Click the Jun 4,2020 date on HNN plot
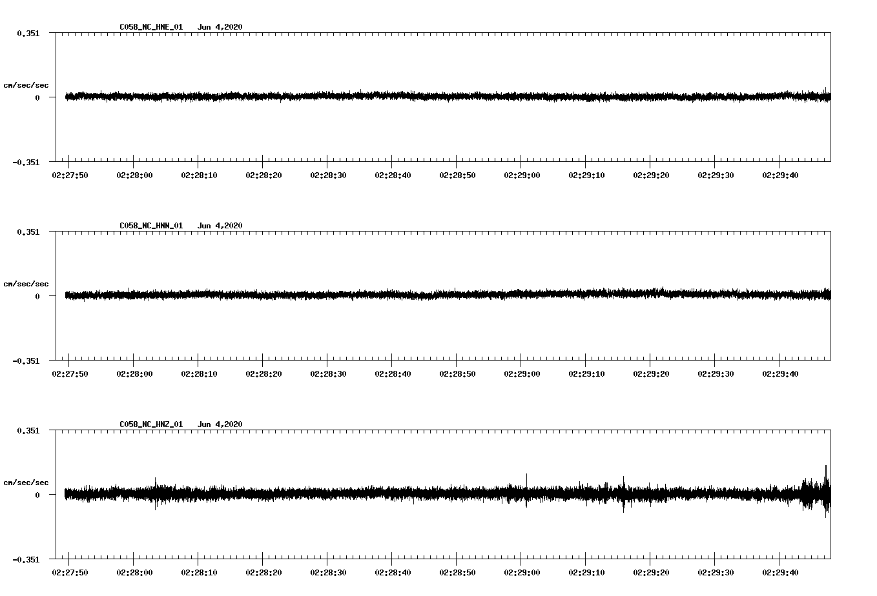The height and width of the screenshot is (596, 877). point(220,226)
